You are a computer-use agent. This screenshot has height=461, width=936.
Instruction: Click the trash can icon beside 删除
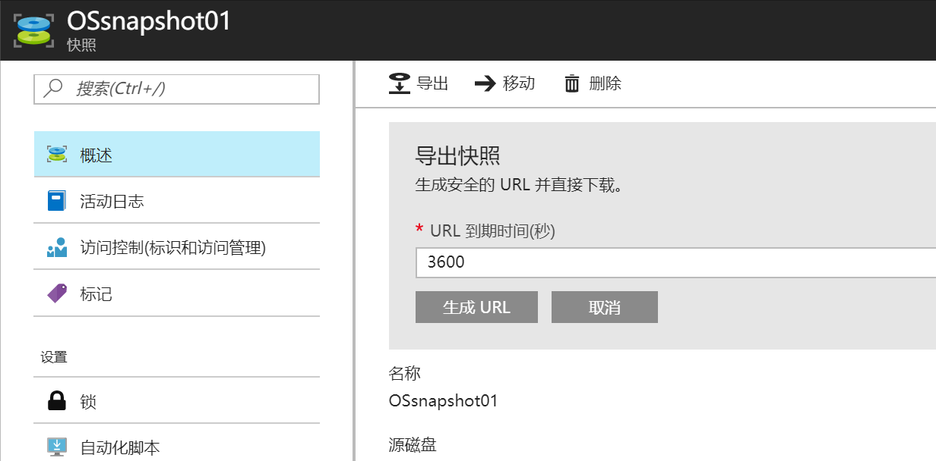572,83
